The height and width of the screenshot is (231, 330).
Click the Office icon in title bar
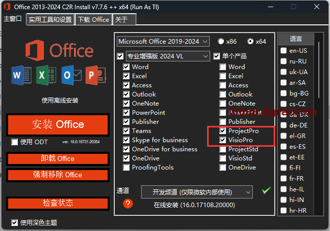7,7
